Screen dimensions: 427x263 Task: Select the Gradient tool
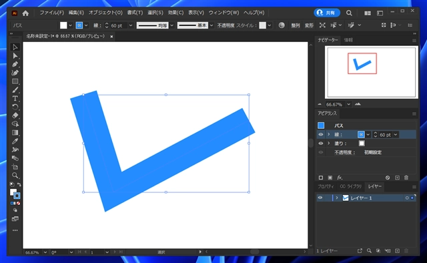(x=15, y=132)
